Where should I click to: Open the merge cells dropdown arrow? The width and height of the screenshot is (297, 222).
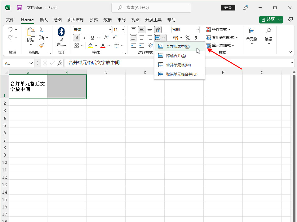tap(163, 38)
